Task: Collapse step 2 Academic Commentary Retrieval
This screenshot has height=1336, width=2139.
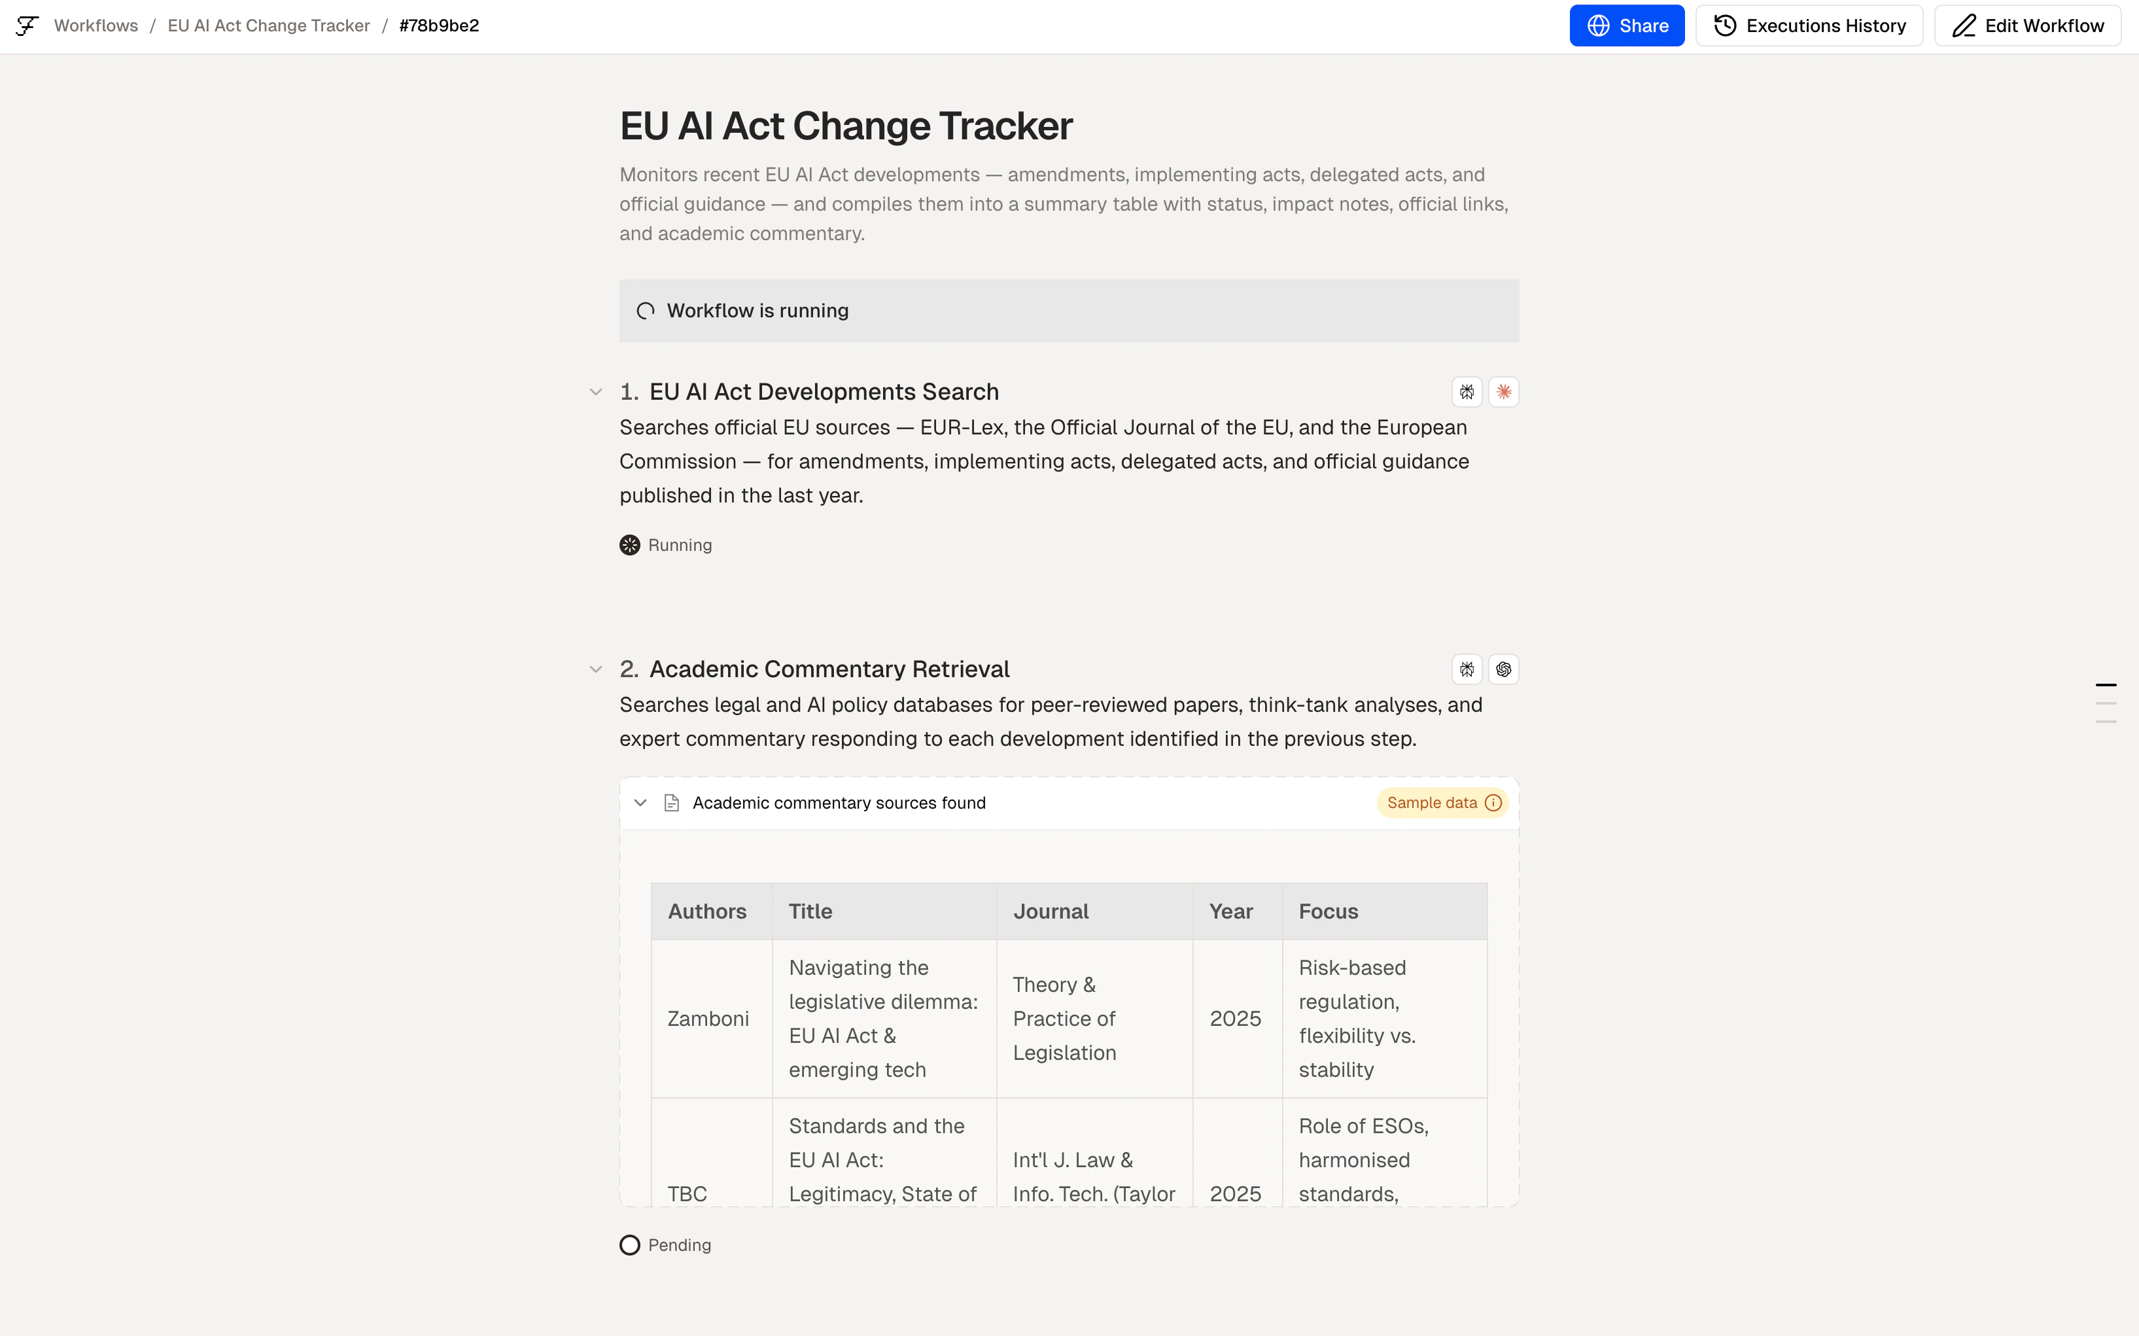Action: pyautogui.click(x=596, y=669)
